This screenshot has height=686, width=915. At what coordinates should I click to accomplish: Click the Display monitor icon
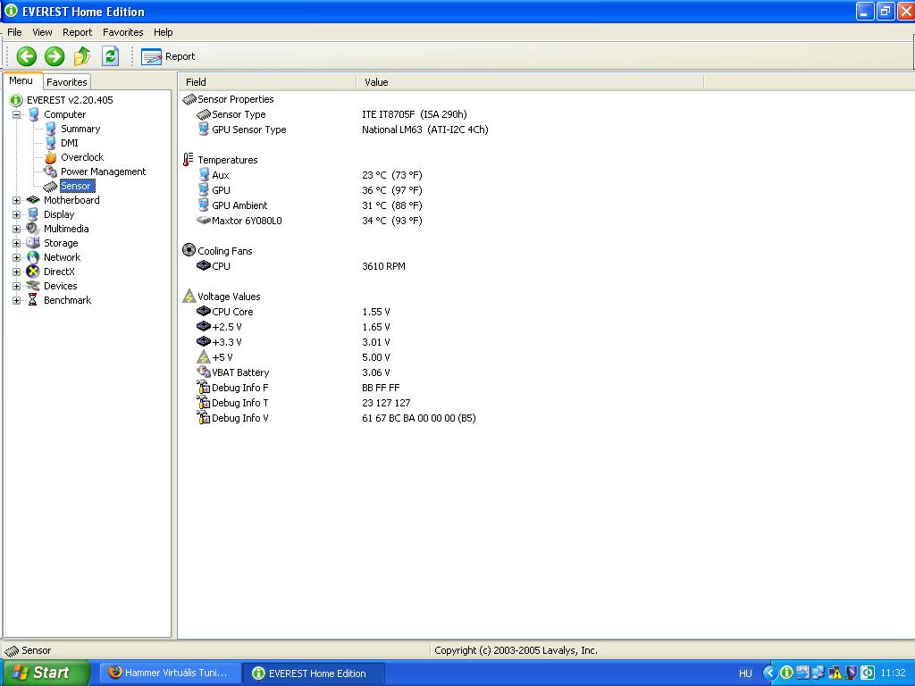(33, 214)
